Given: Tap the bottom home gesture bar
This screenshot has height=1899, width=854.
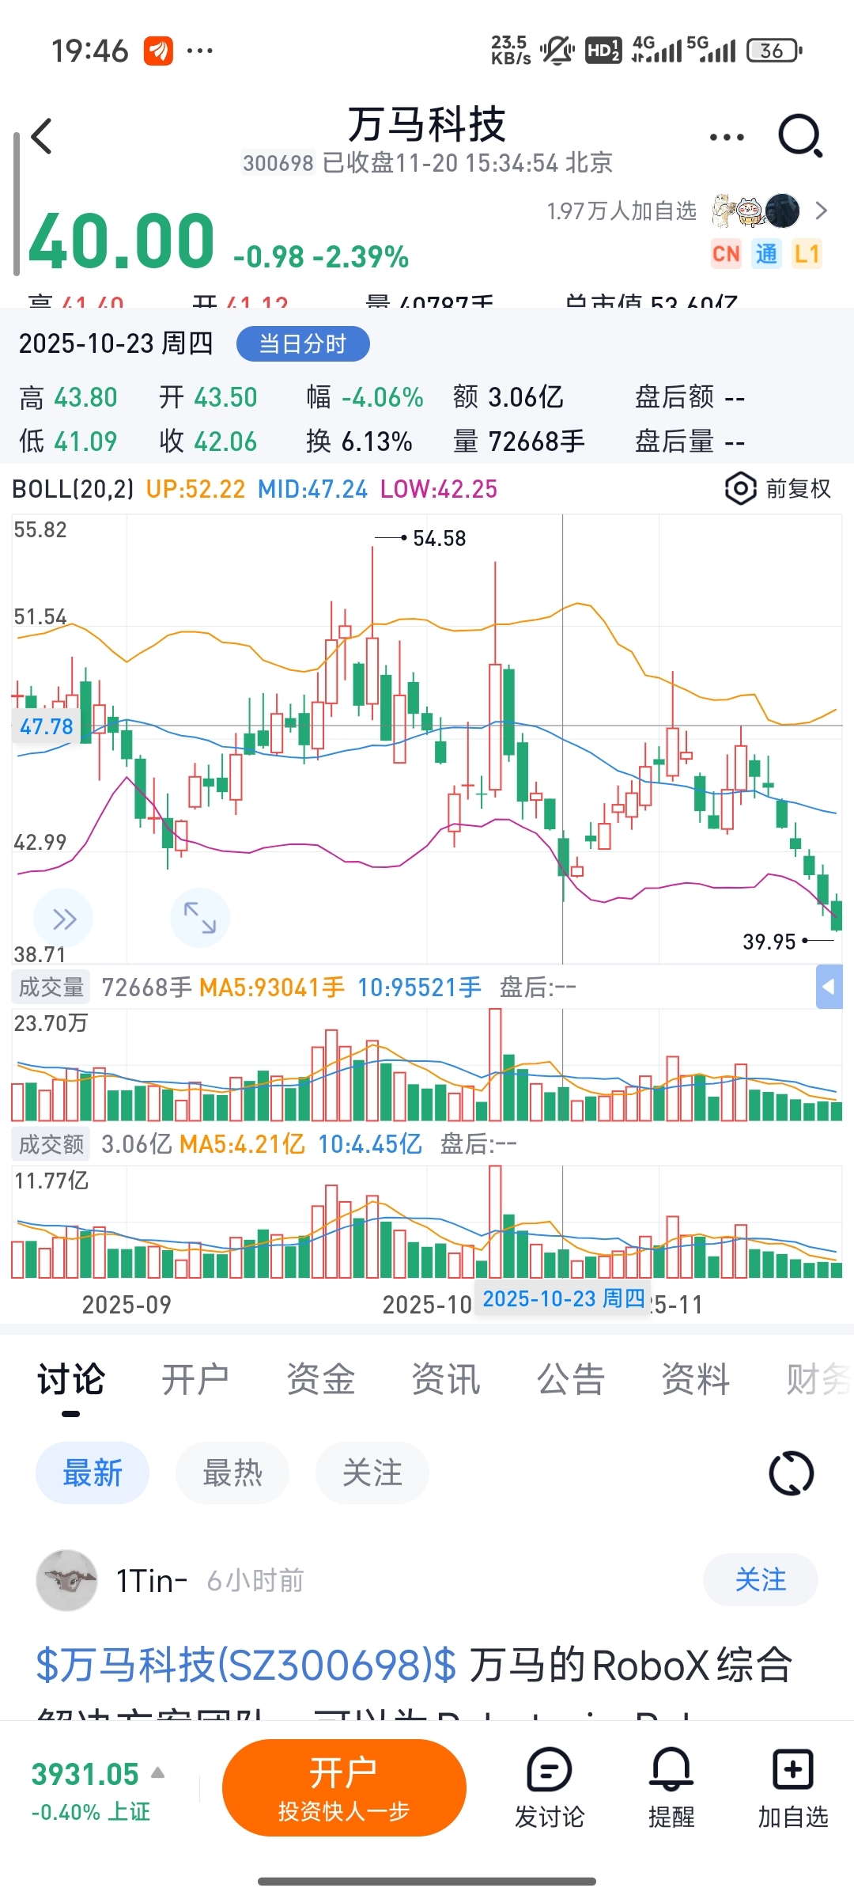Looking at the screenshot, I should click(x=427, y=1881).
